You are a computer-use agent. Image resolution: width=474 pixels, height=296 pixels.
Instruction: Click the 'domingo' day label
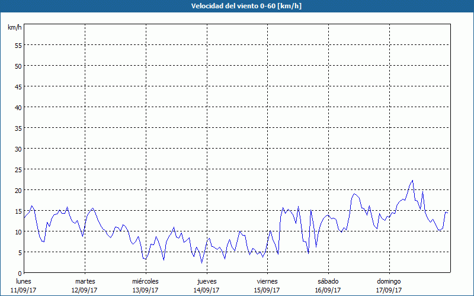pos(389,281)
